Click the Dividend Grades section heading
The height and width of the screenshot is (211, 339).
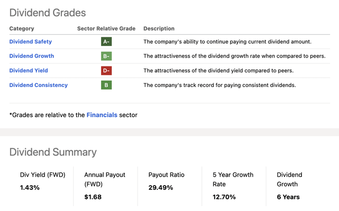pos(48,12)
